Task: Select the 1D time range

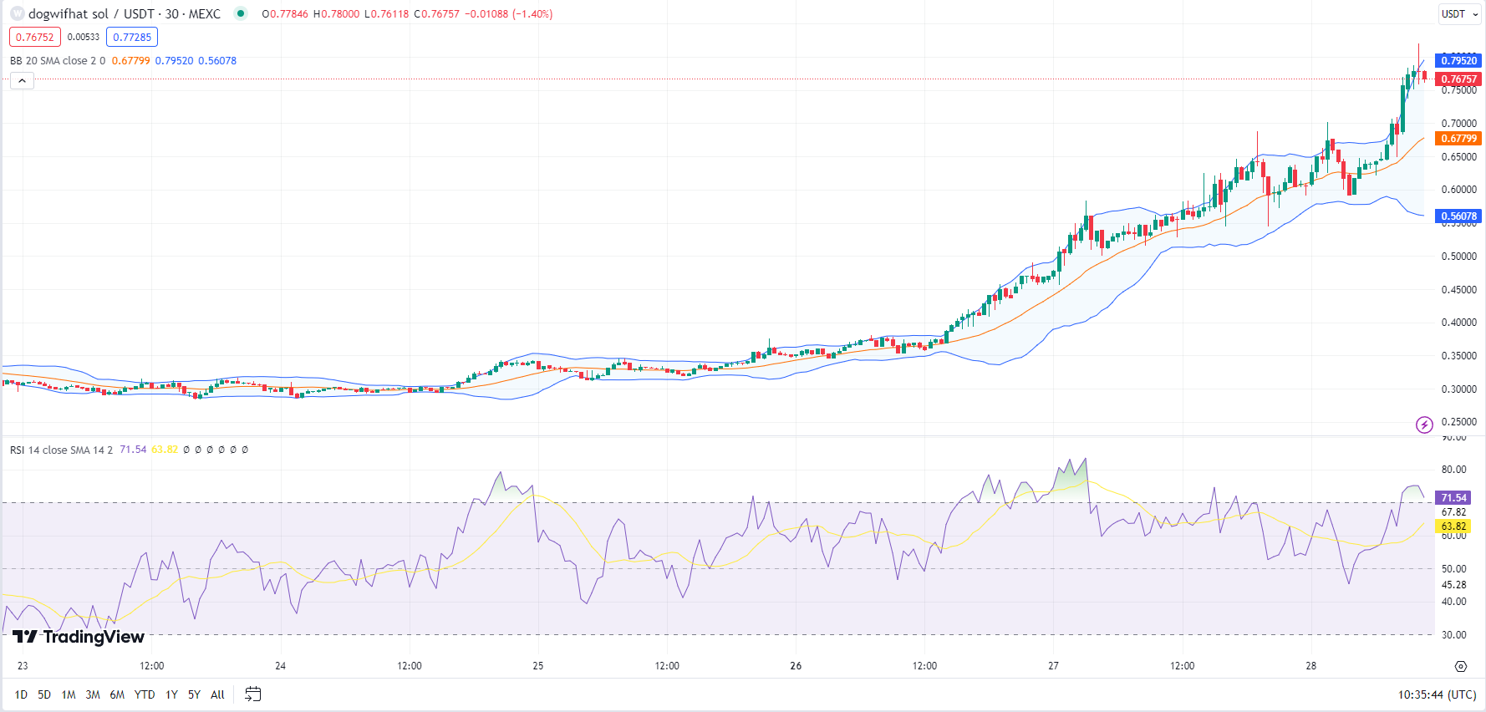Action: click(21, 694)
